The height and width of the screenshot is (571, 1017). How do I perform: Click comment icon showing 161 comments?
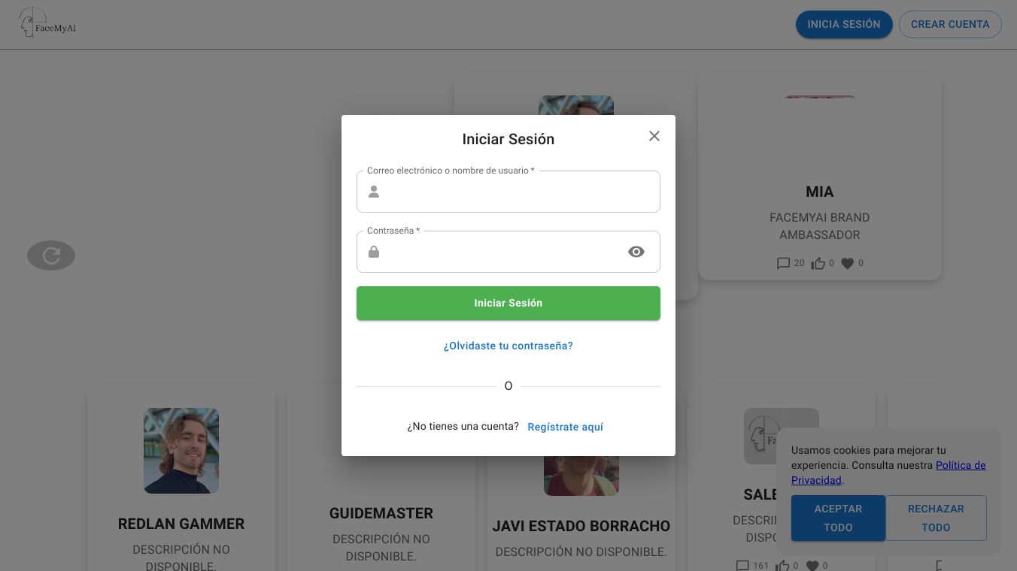click(x=742, y=565)
